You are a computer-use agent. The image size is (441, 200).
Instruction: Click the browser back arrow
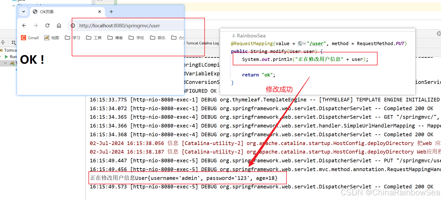24,26
